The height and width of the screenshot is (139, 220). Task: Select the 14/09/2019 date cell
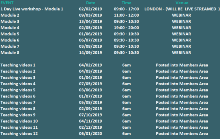point(90,53)
